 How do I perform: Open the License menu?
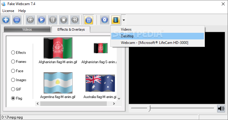point(8,11)
